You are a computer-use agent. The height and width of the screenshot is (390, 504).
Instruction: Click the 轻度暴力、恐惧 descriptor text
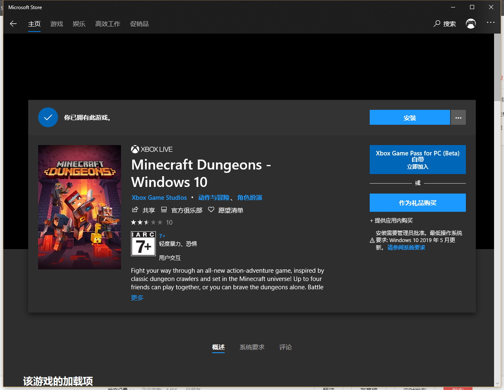click(178, 244)
